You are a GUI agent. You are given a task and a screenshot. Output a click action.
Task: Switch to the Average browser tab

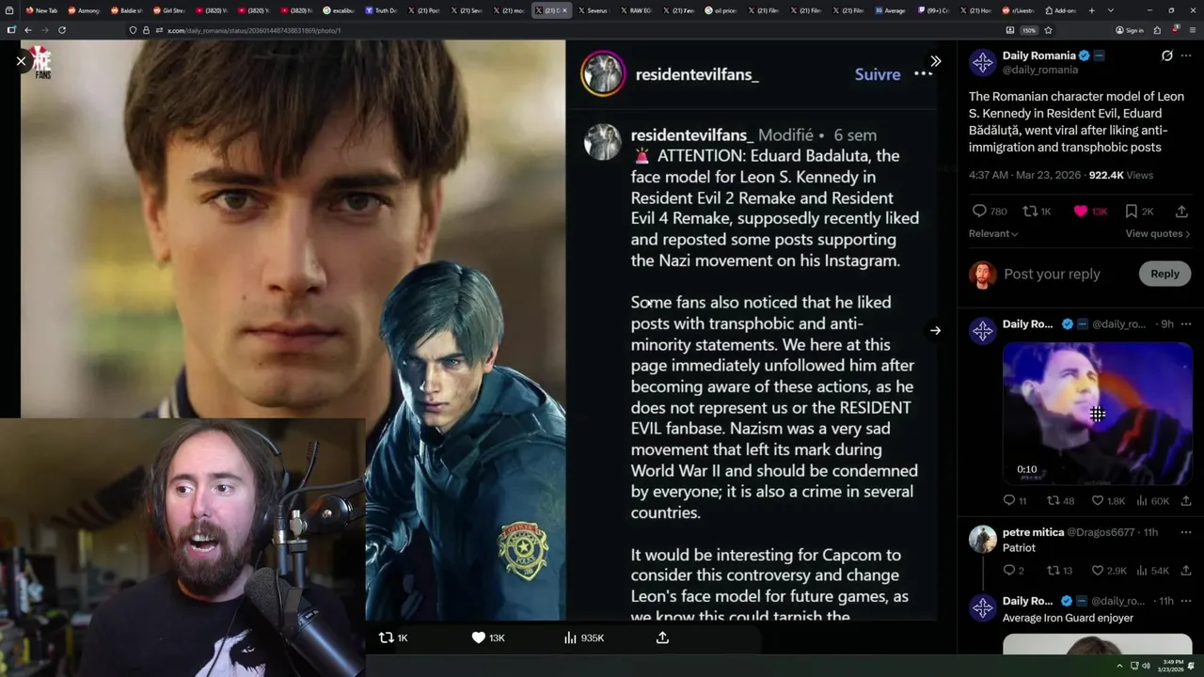coord(890,10)
